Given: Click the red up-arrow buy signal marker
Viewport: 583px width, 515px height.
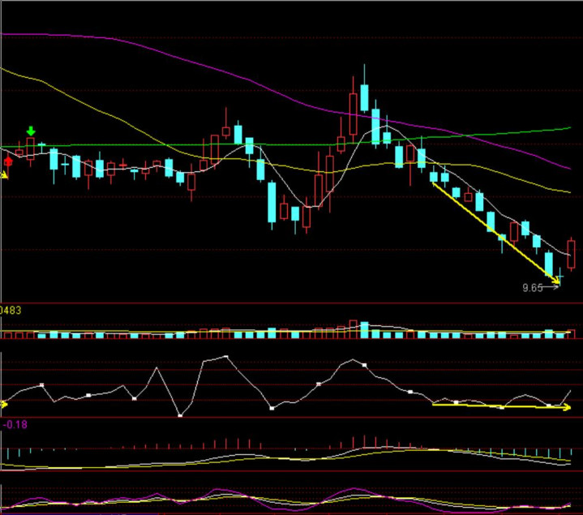Looking at the screenshot, I should pos(8,161).
